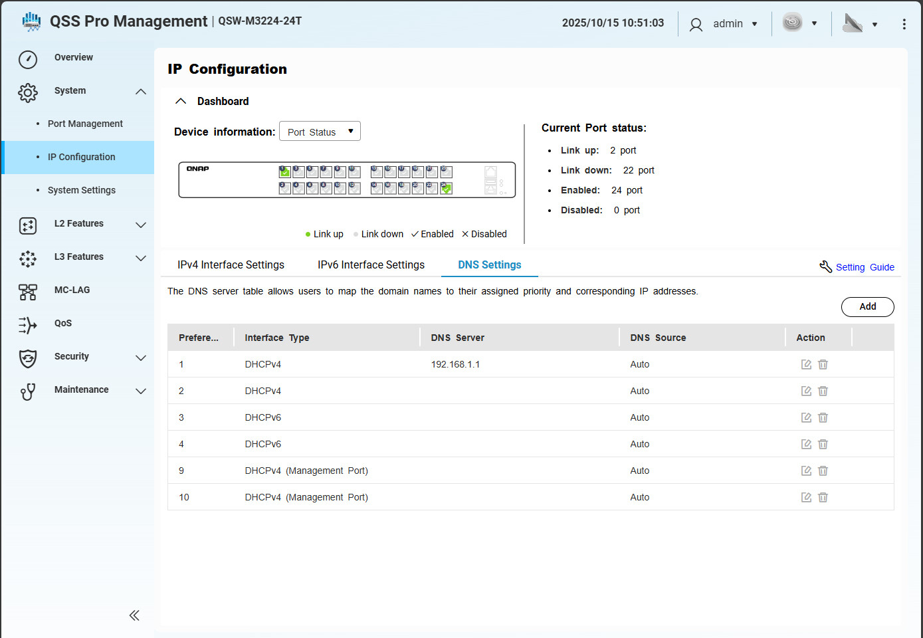923x638 pixels.
Task: Click edit icon for DHCPv4 192.168.1.1 row
Action: tap(806, 364)
